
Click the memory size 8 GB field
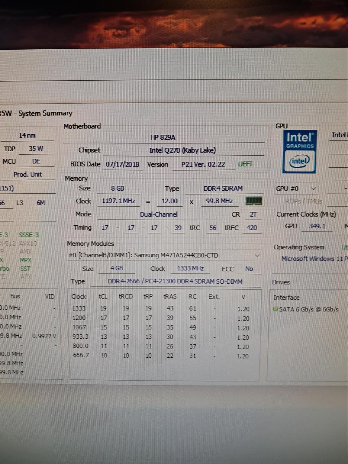pyautogui.click(x=118, y=188)
